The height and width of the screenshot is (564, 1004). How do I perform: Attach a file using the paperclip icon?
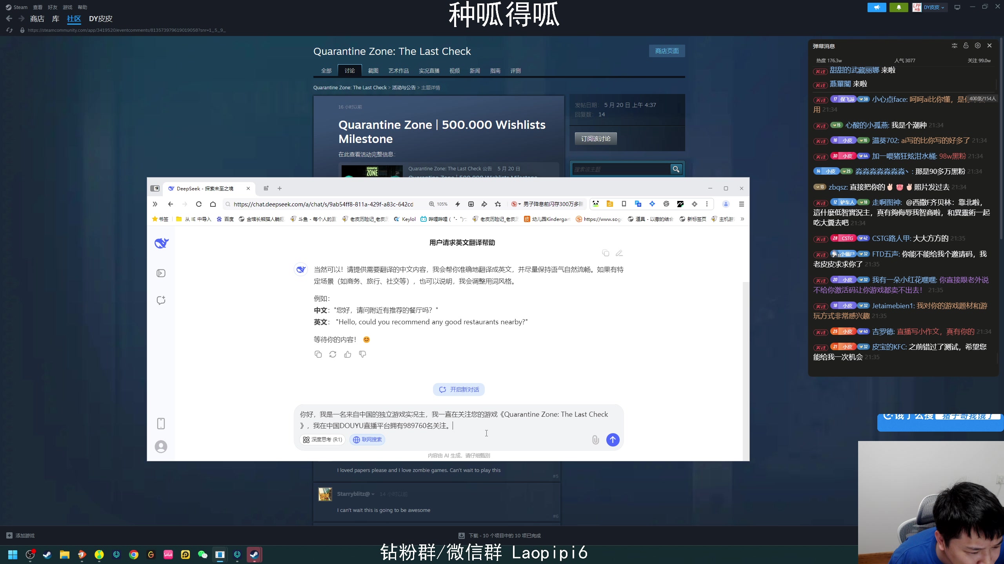[x=595, y=439]
